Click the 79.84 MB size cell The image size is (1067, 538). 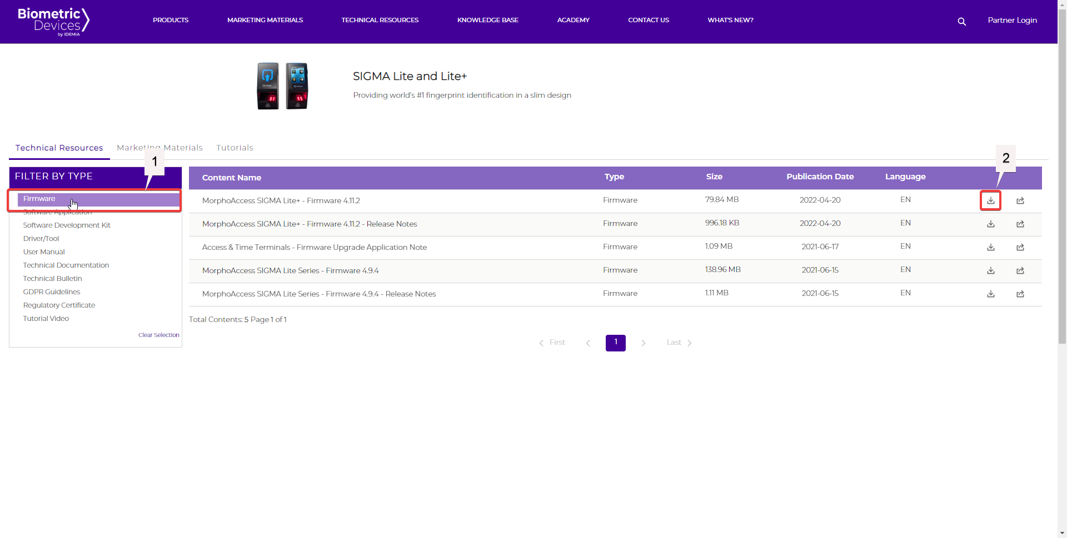[x=722, y=200]
